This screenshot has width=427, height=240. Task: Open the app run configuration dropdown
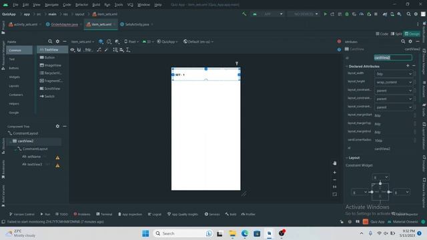point(268,14)
